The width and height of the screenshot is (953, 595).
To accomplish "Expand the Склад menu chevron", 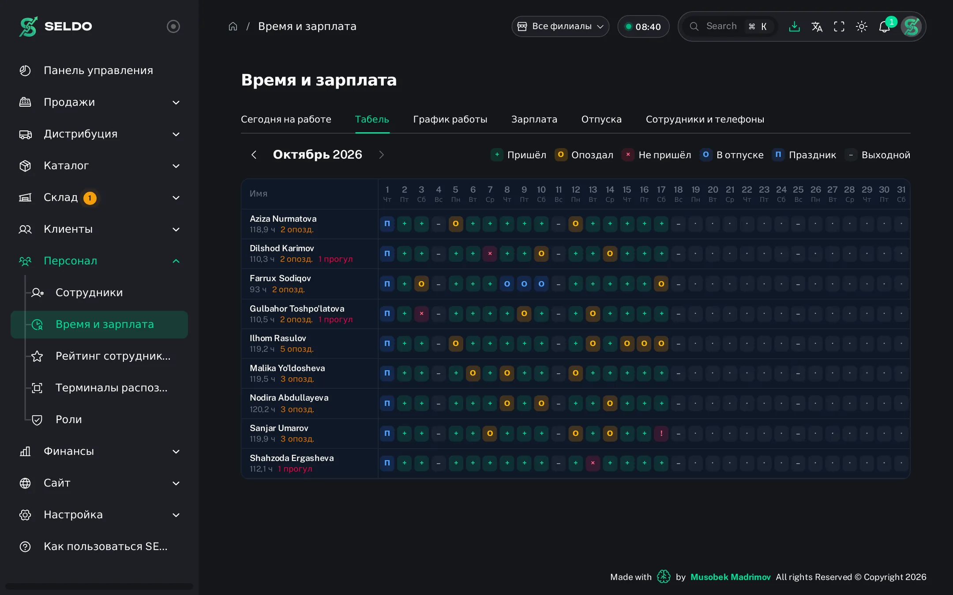I will coord(176,197).
